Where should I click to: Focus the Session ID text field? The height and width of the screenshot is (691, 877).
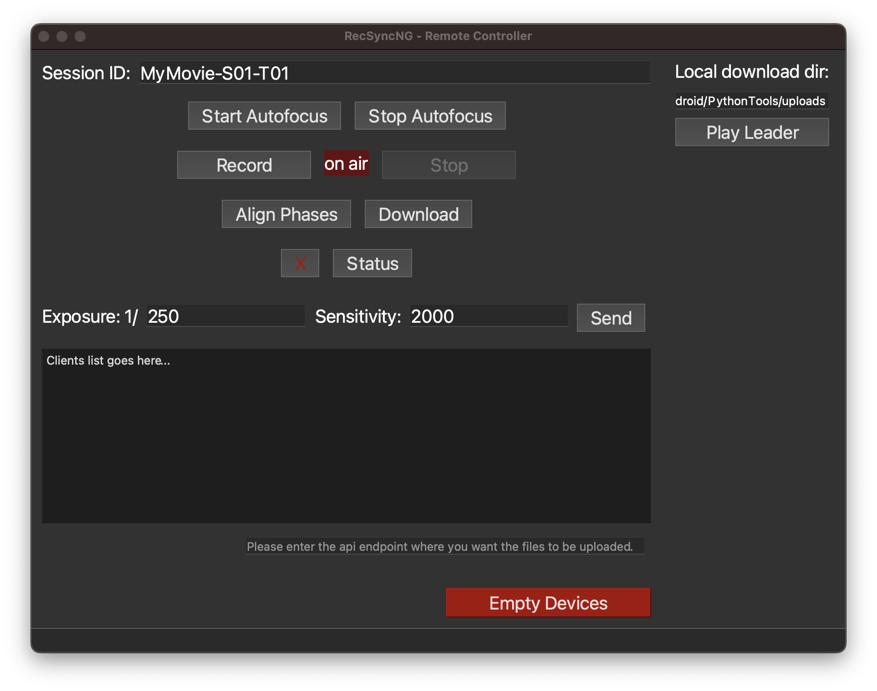[x=394, y=73]
